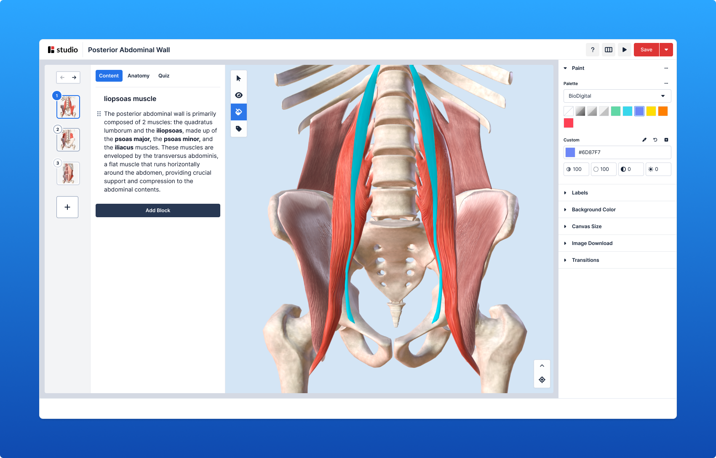Expand the Labels section
The image size is (716, 458).
(580, 193)
